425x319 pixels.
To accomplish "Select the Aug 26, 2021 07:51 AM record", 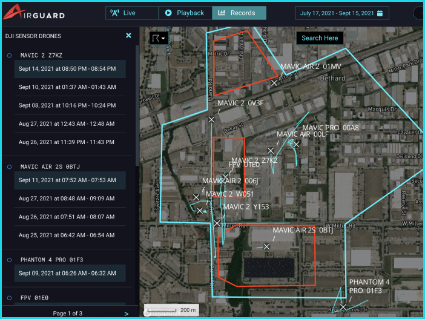I will tap(70, 217).
